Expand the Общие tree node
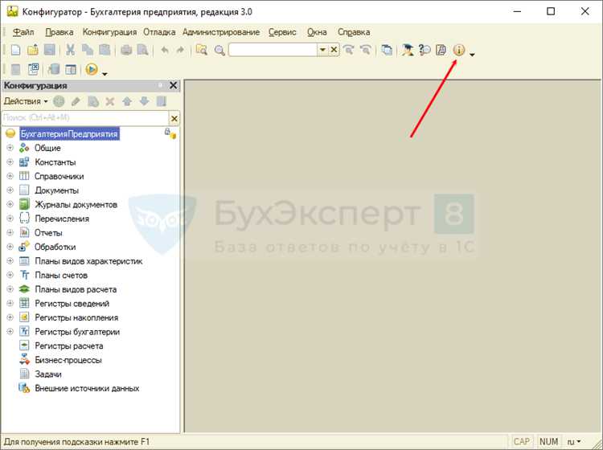The image size is (603, 450). 10,148
